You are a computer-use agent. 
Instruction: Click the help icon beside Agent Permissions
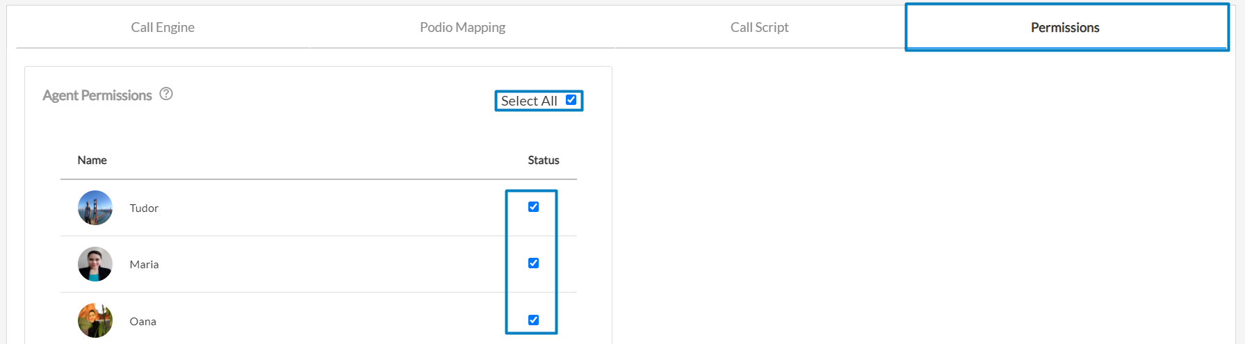(x=166, y=94)
